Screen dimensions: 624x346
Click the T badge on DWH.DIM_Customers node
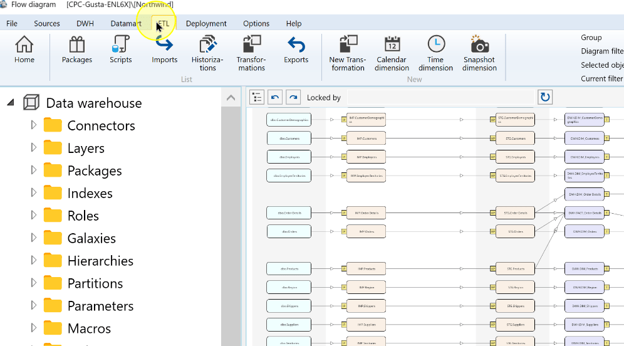[607, 139]
